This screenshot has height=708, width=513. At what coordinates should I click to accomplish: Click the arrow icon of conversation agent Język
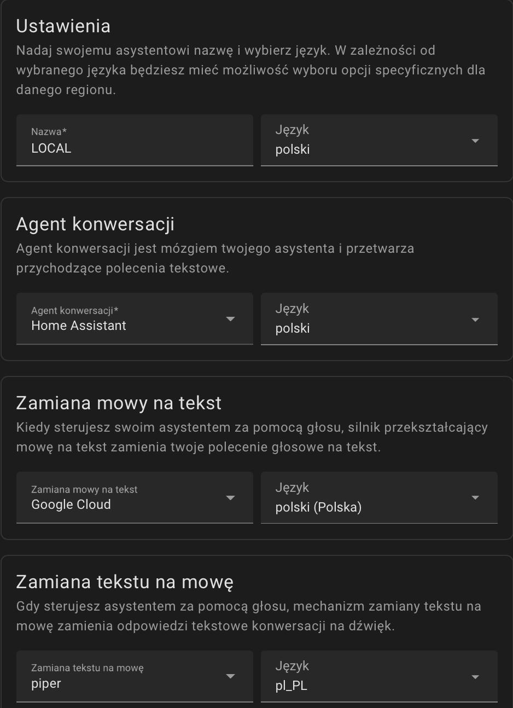tap(475, 319)
